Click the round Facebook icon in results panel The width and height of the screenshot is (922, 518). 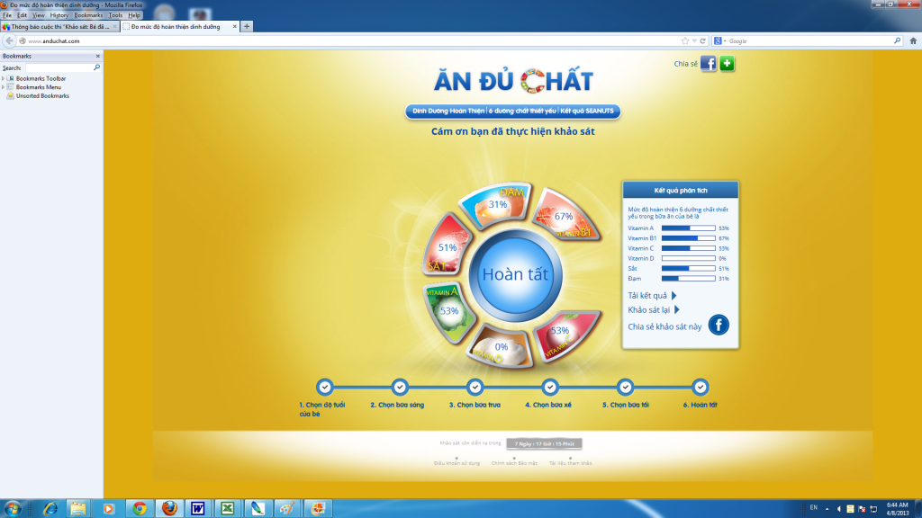coord(718,326)
